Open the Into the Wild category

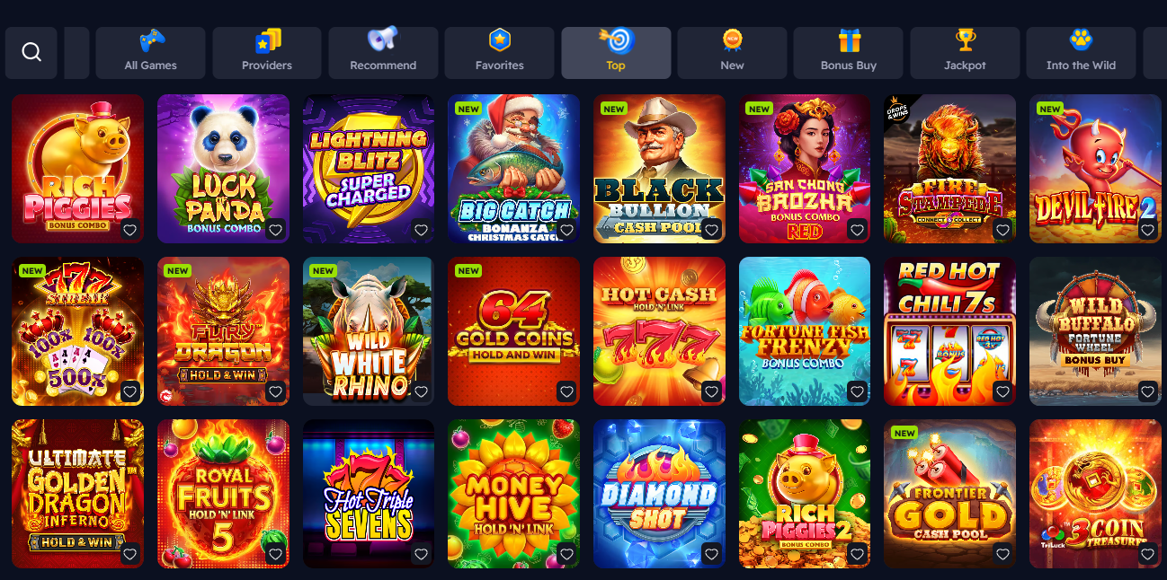(1081, 53)
